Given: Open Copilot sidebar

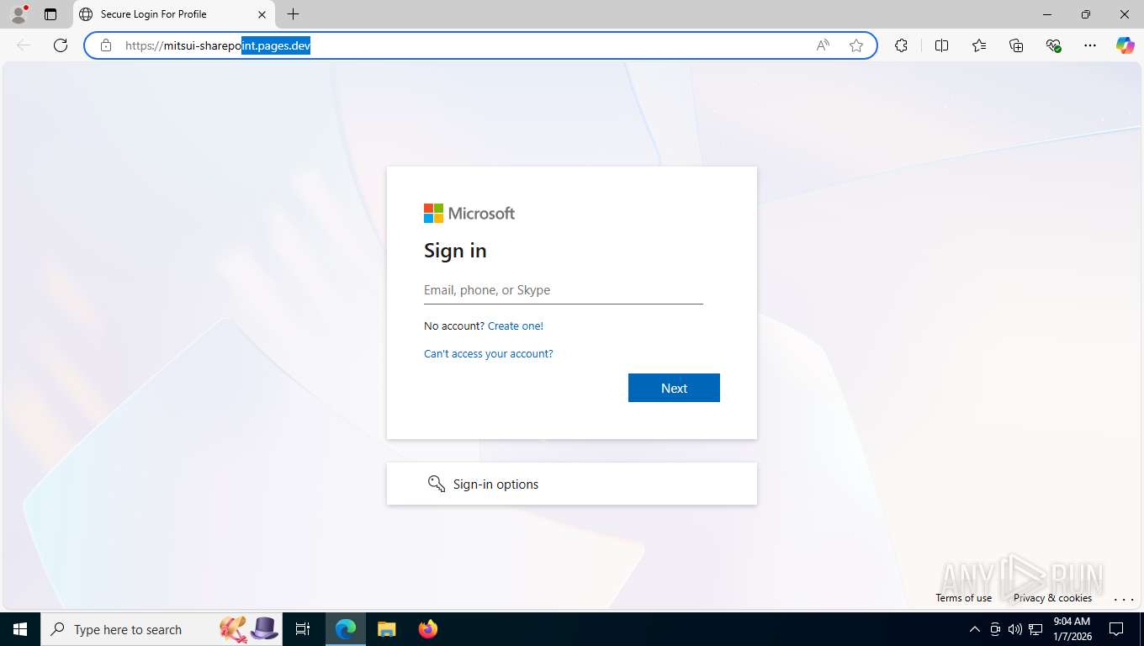Looking at the screenshot, I should (1125, 45).
